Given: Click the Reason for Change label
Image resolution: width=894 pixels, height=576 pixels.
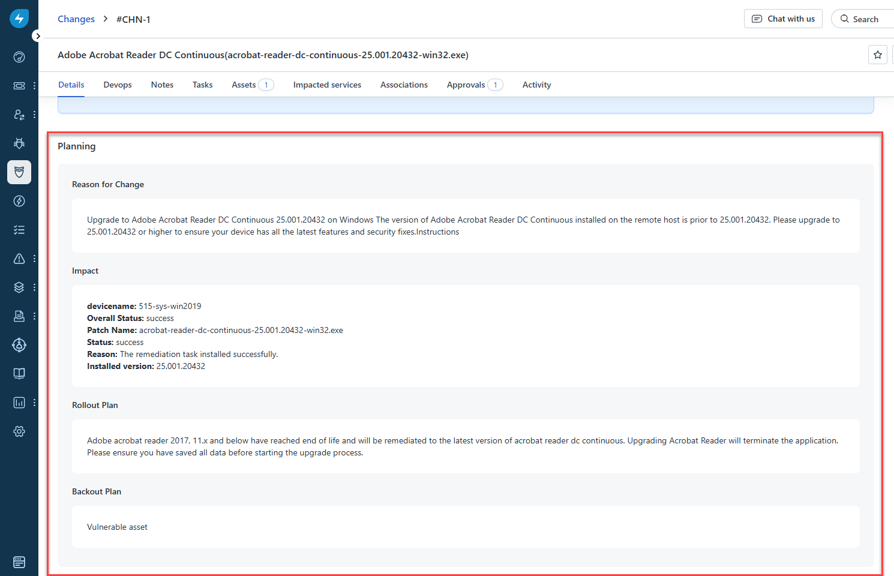Looking at the screenshot, I should [108, 184].
